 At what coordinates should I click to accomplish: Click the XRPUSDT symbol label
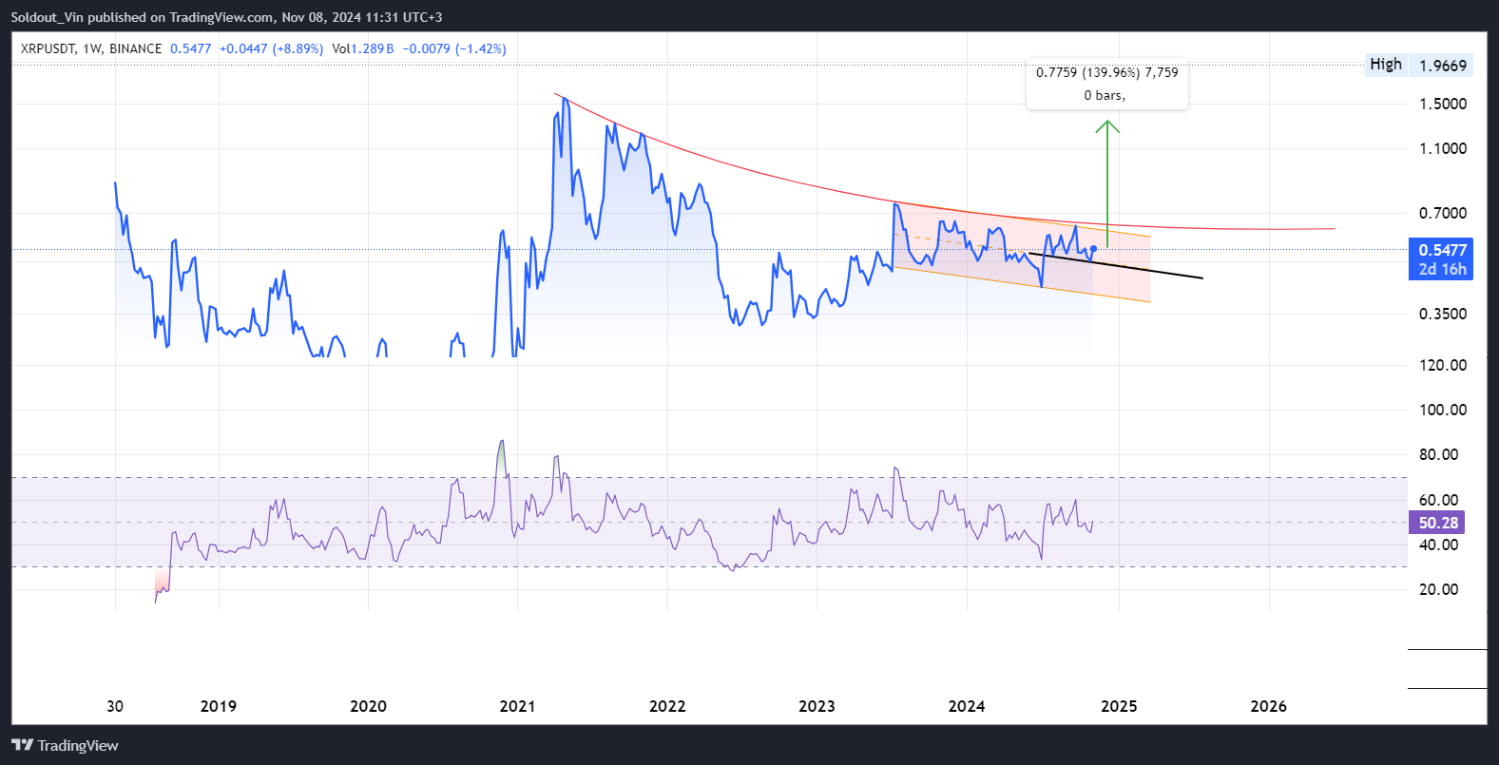click(x=48, y=48)
